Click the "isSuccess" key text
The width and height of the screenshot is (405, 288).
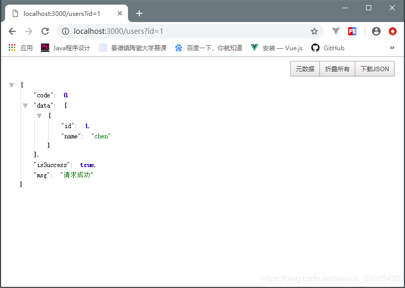[53, 165]
